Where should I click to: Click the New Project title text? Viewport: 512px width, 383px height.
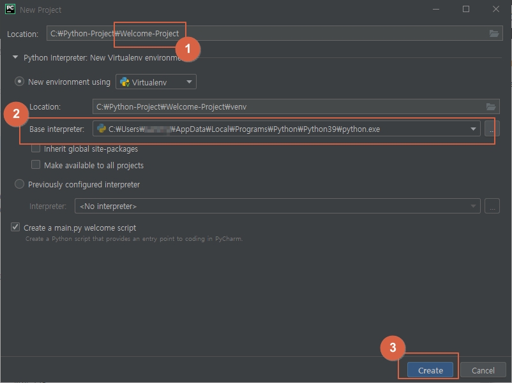pos(40,10)
